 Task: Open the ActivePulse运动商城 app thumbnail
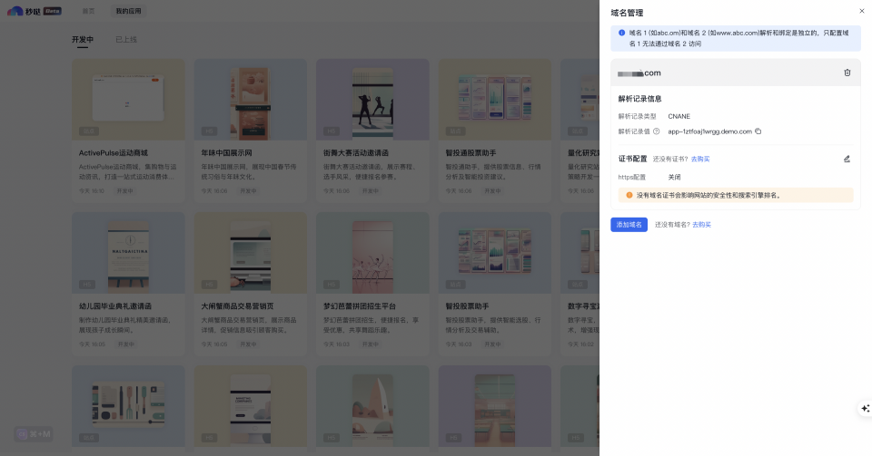point(128,96)
